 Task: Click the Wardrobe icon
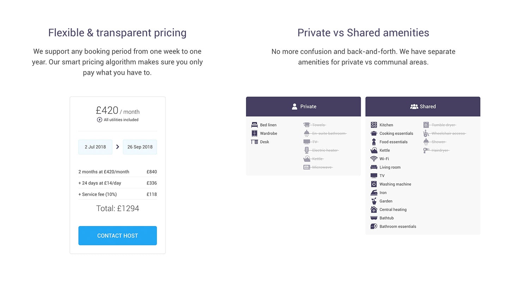pyautogui.click(x=254, y=133)
